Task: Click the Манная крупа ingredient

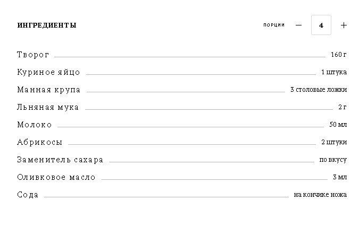Action: (x=49, y=90)
